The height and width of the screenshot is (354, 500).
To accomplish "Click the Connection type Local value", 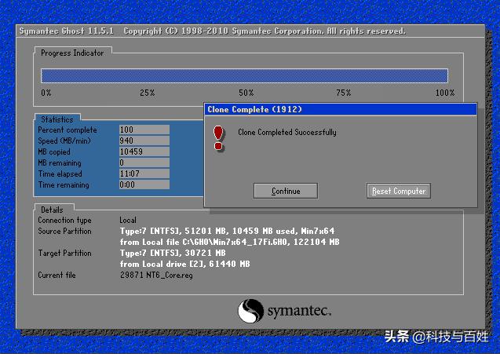I will pyautogui.click(x=128, y=221).
